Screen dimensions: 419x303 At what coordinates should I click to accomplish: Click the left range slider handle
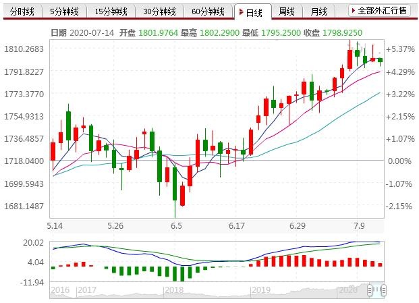tap(370, 290)
